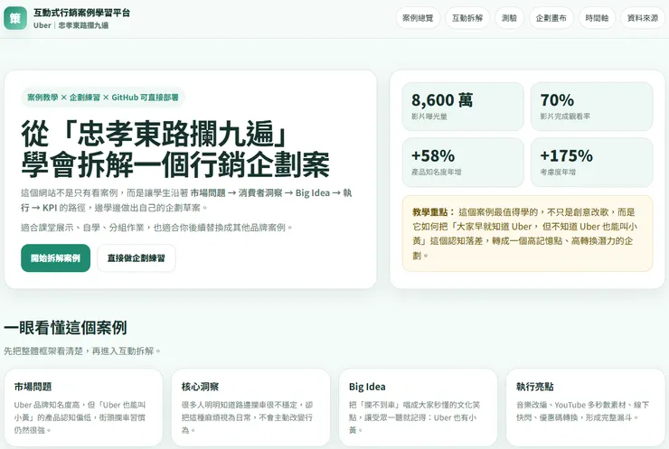The height and width of the screenshot is (449, 669).
Task: Open the 核心洞察 card
Action: (x=251, y=407)
